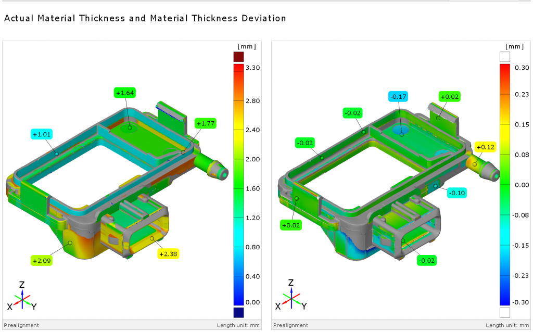Select the +0.02 label at the deviation view's lower left
Screen dimensions: 533x332
coord(291,225)
